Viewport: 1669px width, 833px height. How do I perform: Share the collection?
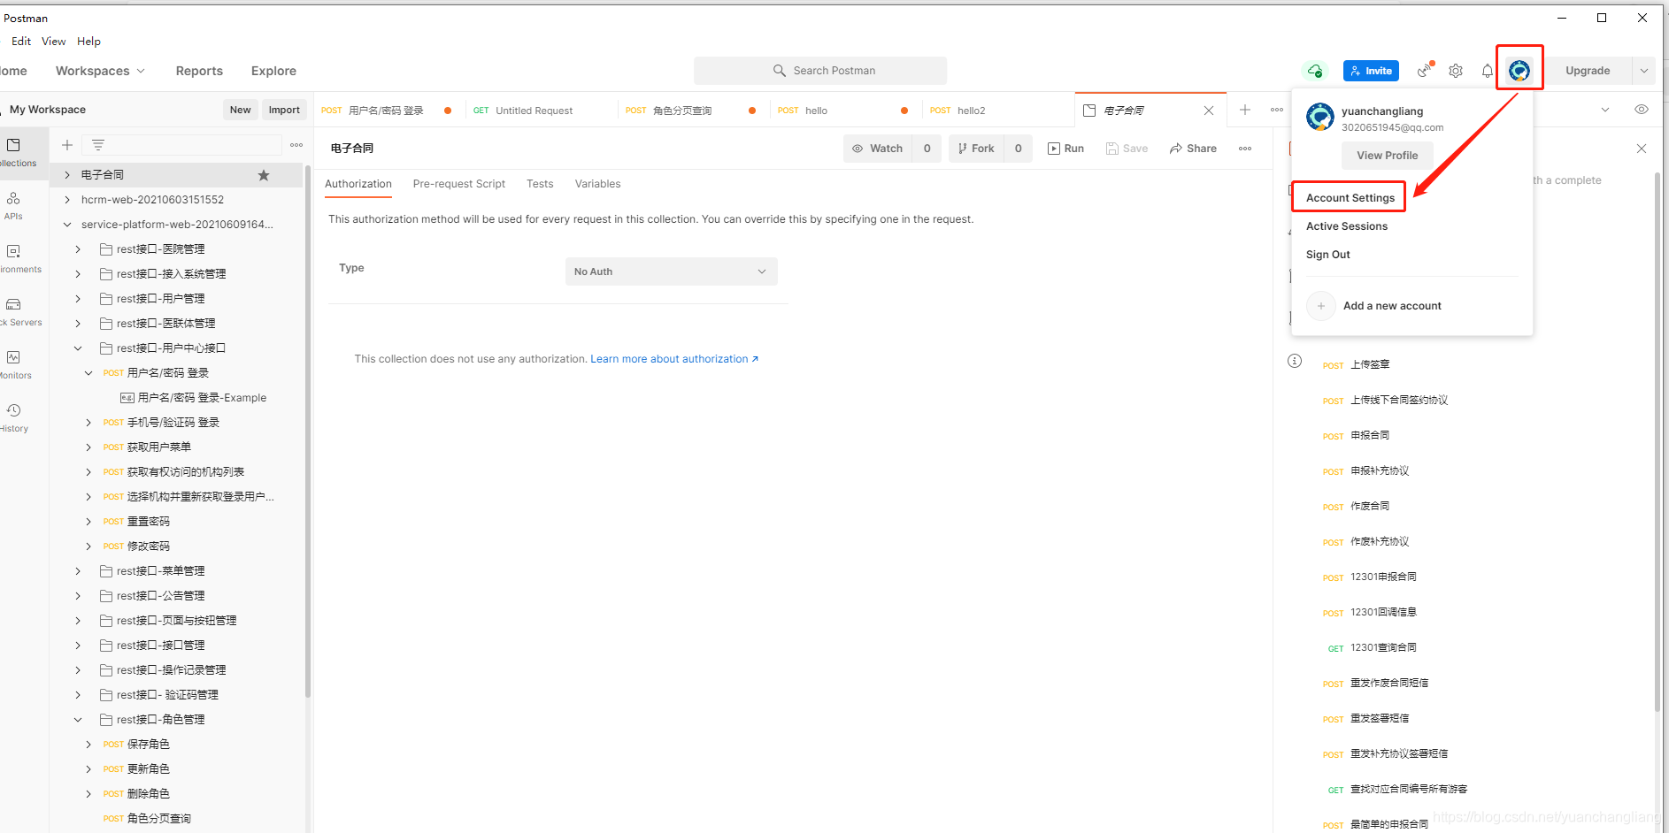coord(1193,149)
